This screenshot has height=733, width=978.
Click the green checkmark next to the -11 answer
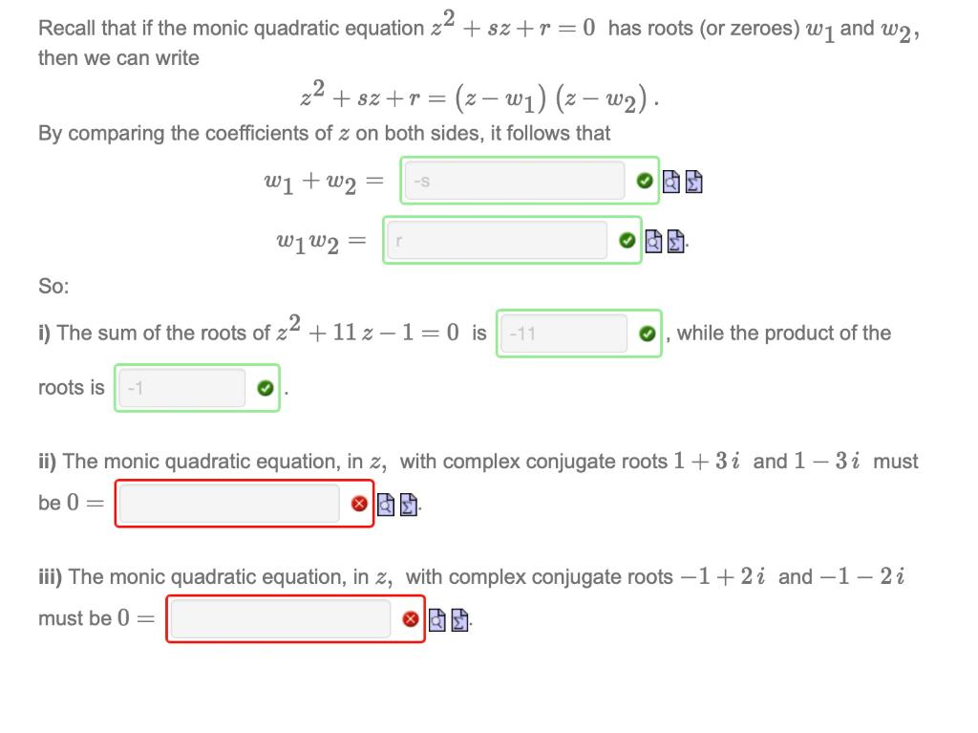(x=647, y=334)
